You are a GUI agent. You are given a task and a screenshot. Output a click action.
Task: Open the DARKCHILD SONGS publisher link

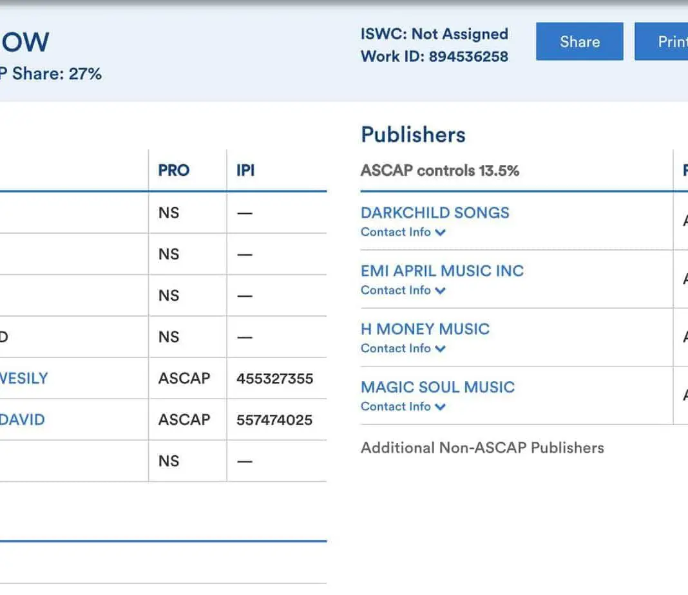point(435,213)
